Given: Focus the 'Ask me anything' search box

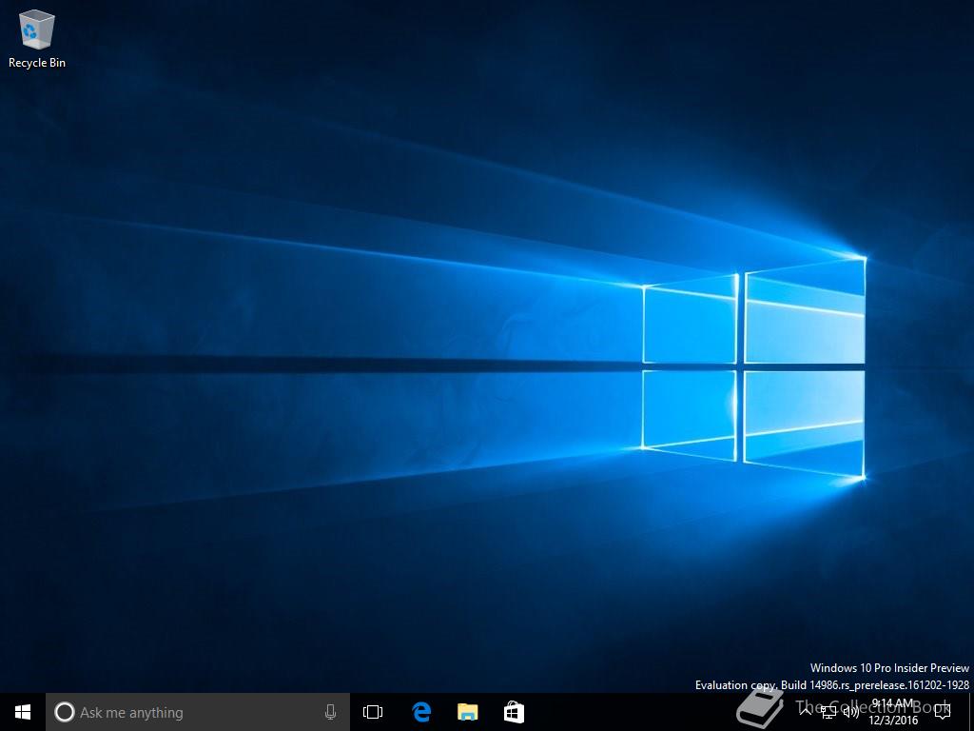Looking at the screenshot, I should 198,712.
